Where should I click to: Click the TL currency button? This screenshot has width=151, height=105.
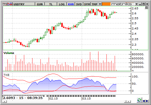(51, 4)
